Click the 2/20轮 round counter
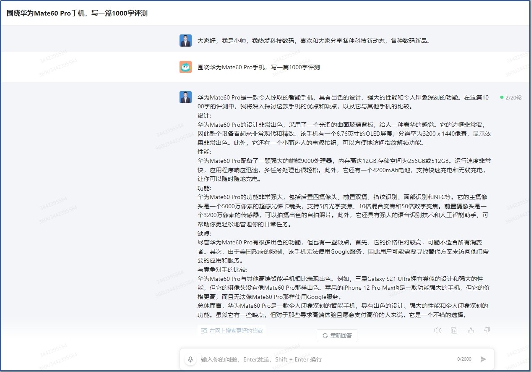 (513, 97)
